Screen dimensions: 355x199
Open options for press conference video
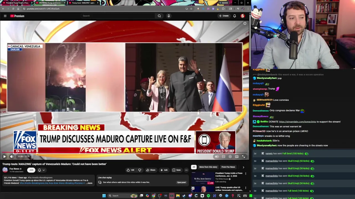point(245,174)
